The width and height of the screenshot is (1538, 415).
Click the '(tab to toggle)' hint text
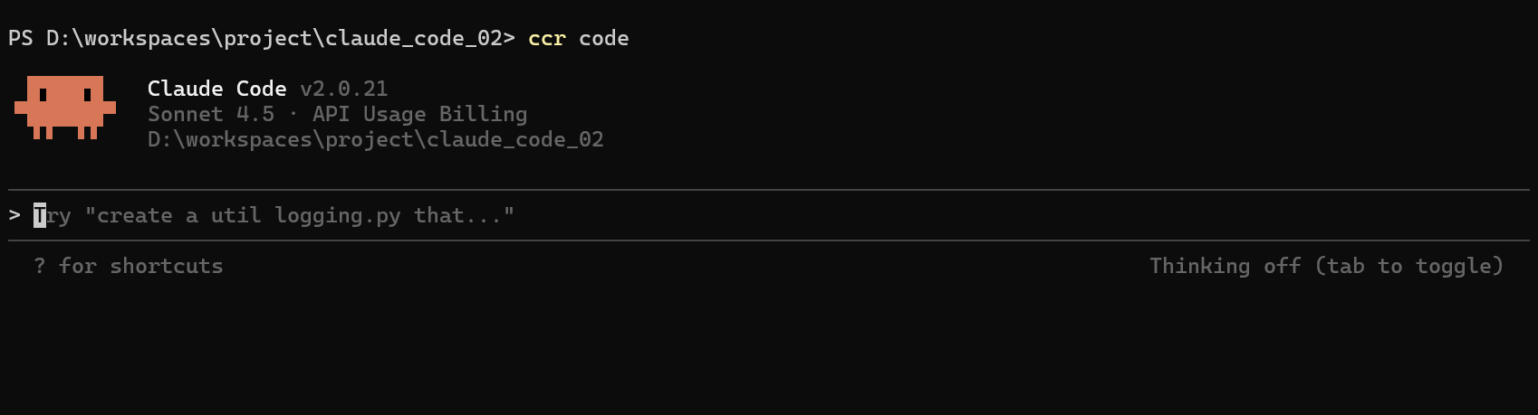pos(1409,266)
